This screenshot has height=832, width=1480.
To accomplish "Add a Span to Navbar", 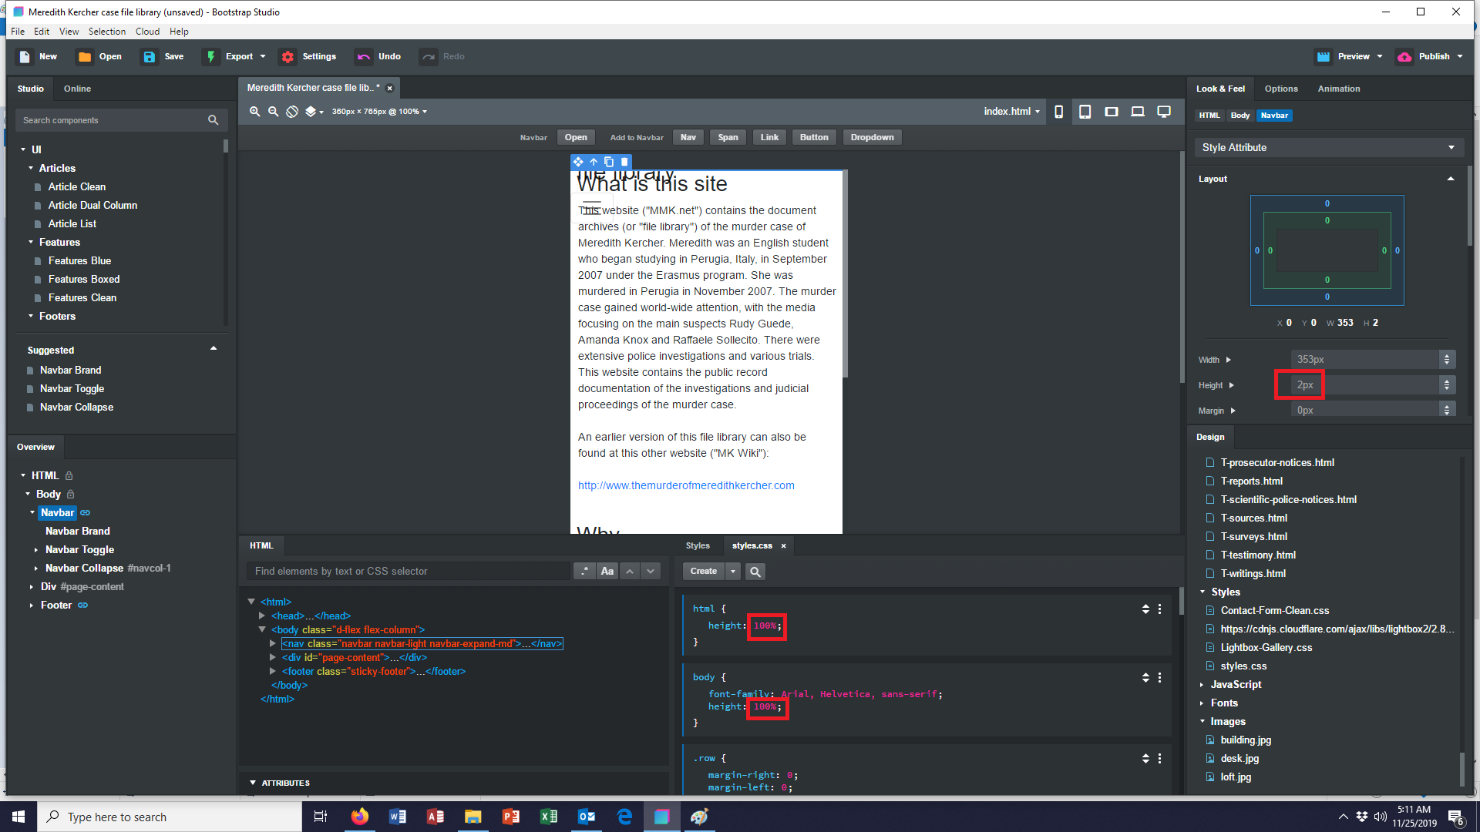I will point(728,137).
